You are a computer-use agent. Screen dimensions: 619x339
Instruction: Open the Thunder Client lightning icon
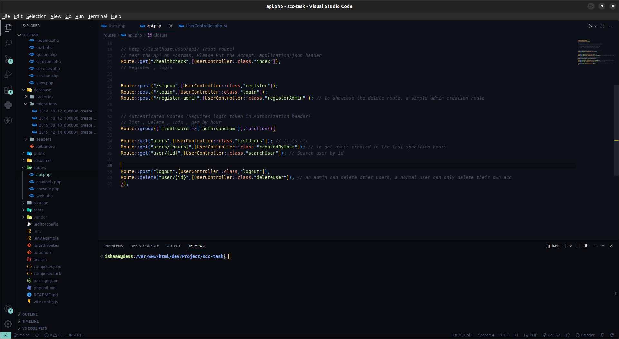8,120
